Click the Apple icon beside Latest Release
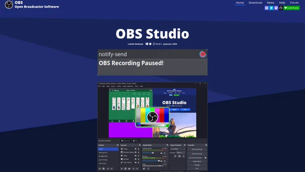This screenshot has height=172, width=305. point(150,44)
